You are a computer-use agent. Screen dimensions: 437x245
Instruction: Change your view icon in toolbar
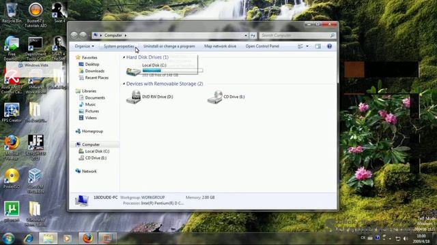pyautogui.click(x=300, y=46)
